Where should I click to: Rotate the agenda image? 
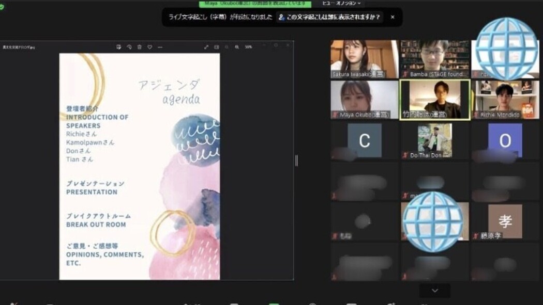(129, 47)
